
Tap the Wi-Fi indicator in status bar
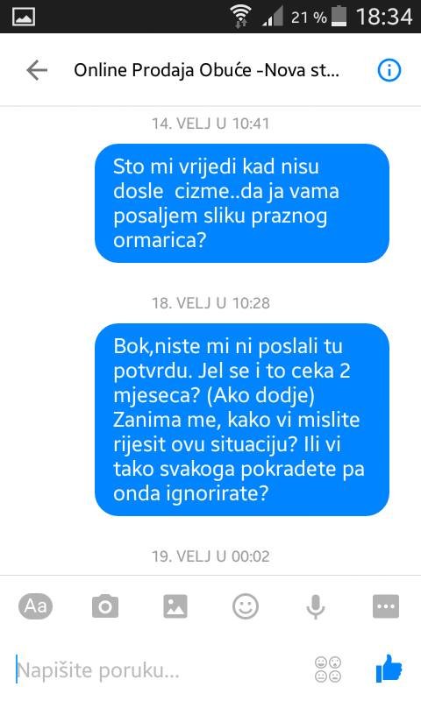(240, 17)
